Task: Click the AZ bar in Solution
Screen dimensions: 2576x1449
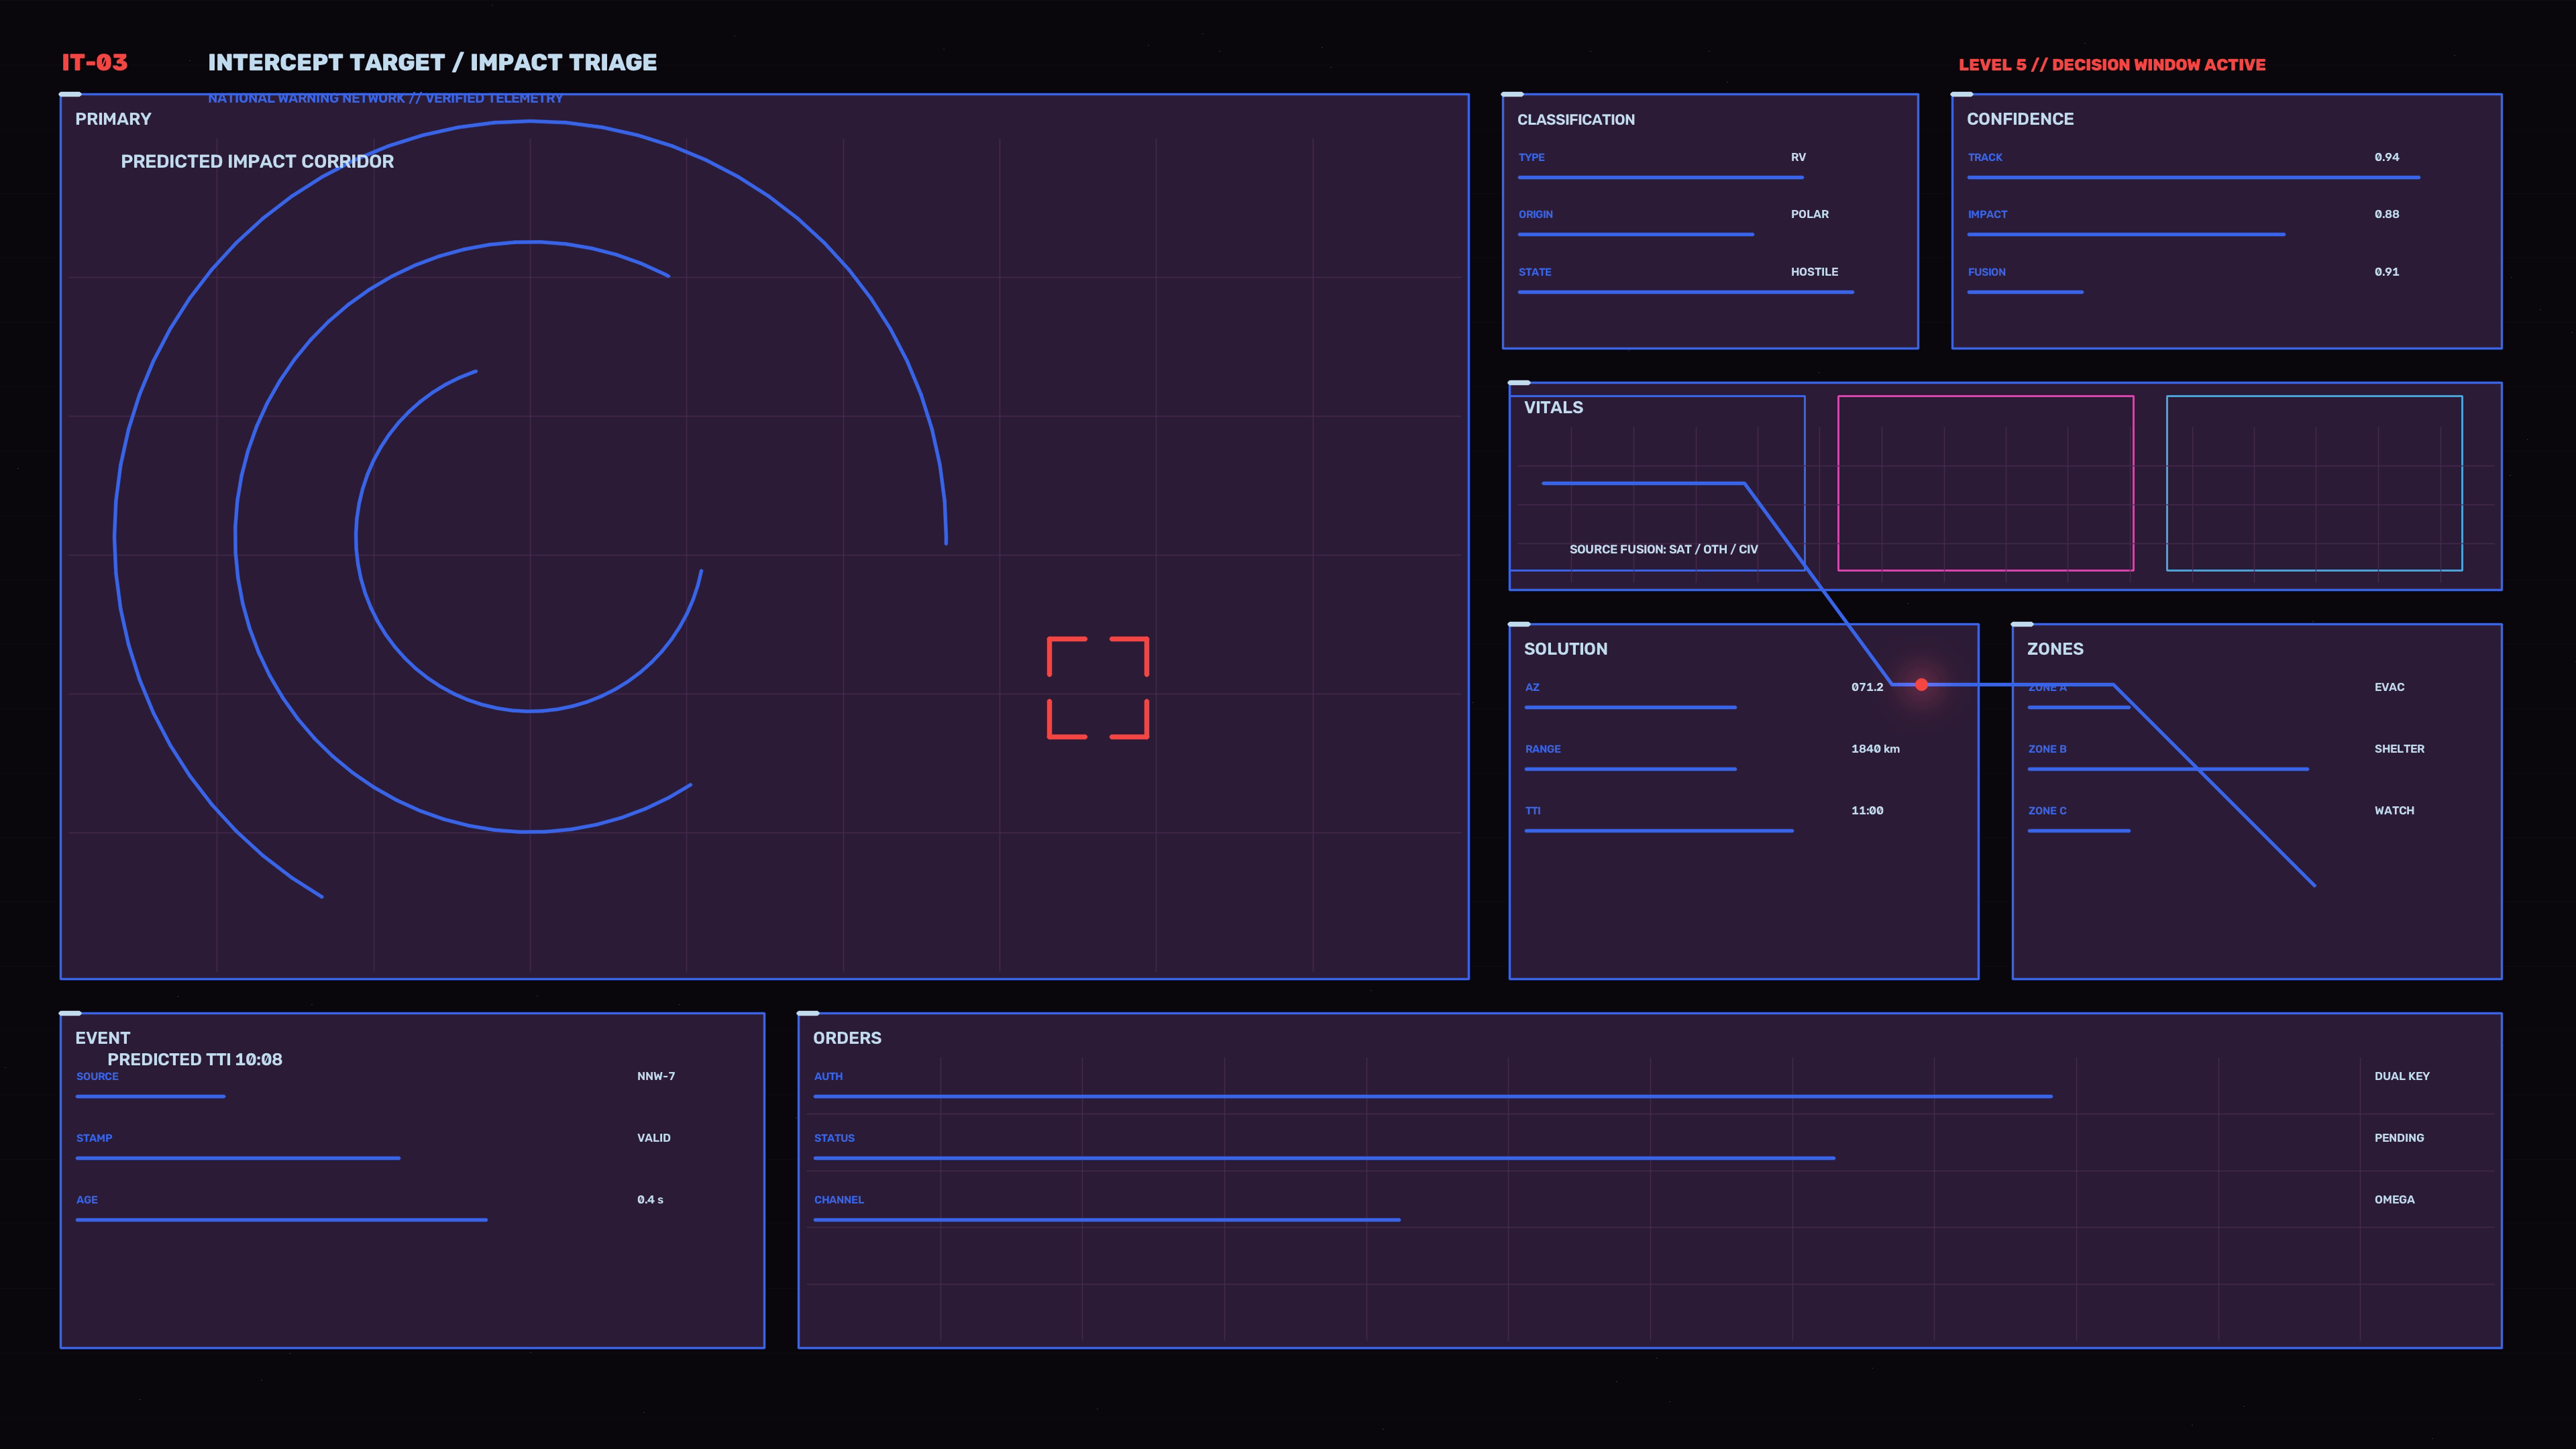Action: coord(1630,707)
